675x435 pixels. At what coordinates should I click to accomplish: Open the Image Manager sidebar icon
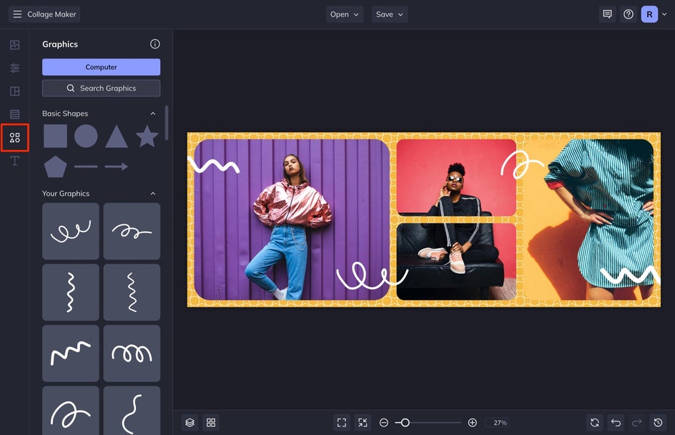click(x=14, y=45)
